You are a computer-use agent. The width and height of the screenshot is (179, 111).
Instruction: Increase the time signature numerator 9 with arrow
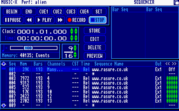click(x=75, y=47)
